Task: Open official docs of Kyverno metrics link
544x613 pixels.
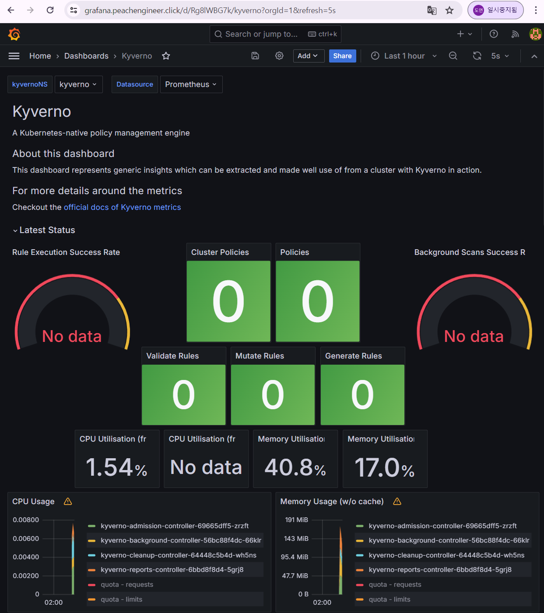Action: [x=122, y=207]
